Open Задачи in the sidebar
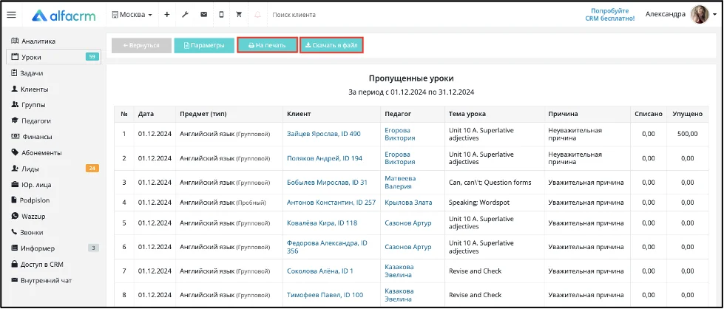724x309 pixels. click(27, 73)
